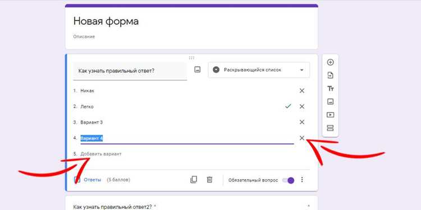Click the "(5 баллов)" points label
The image size is (421, 210).
[x=118, y=180]
